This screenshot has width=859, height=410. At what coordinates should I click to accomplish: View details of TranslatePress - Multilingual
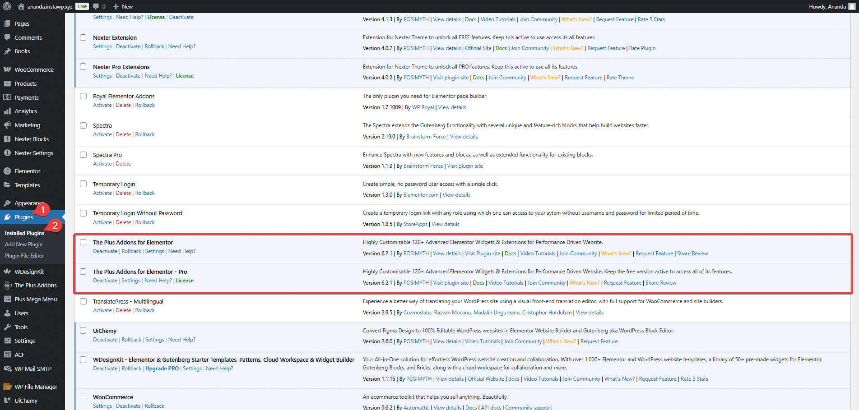point(590,313)
